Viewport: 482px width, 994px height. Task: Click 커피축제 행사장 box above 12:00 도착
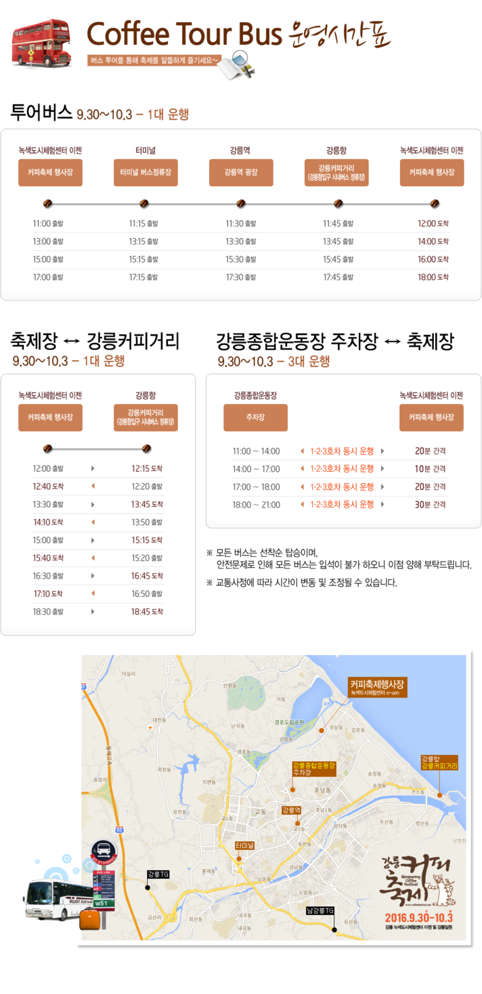click(x=432, y=173)
